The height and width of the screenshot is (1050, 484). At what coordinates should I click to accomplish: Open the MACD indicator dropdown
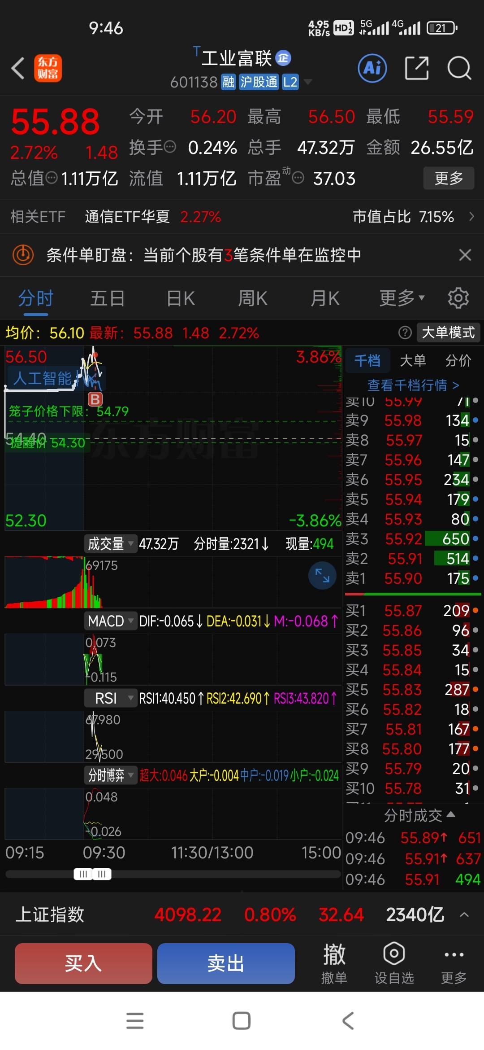[110, 621]
